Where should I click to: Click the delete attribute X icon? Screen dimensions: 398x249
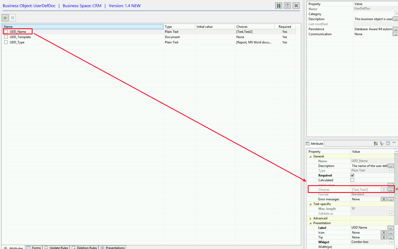(12, 18)
